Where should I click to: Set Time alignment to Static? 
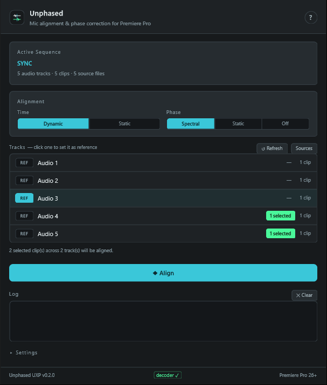tap(124, 124)
